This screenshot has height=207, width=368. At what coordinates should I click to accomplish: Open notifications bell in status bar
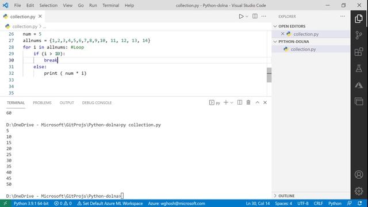[x=360, y=203]
